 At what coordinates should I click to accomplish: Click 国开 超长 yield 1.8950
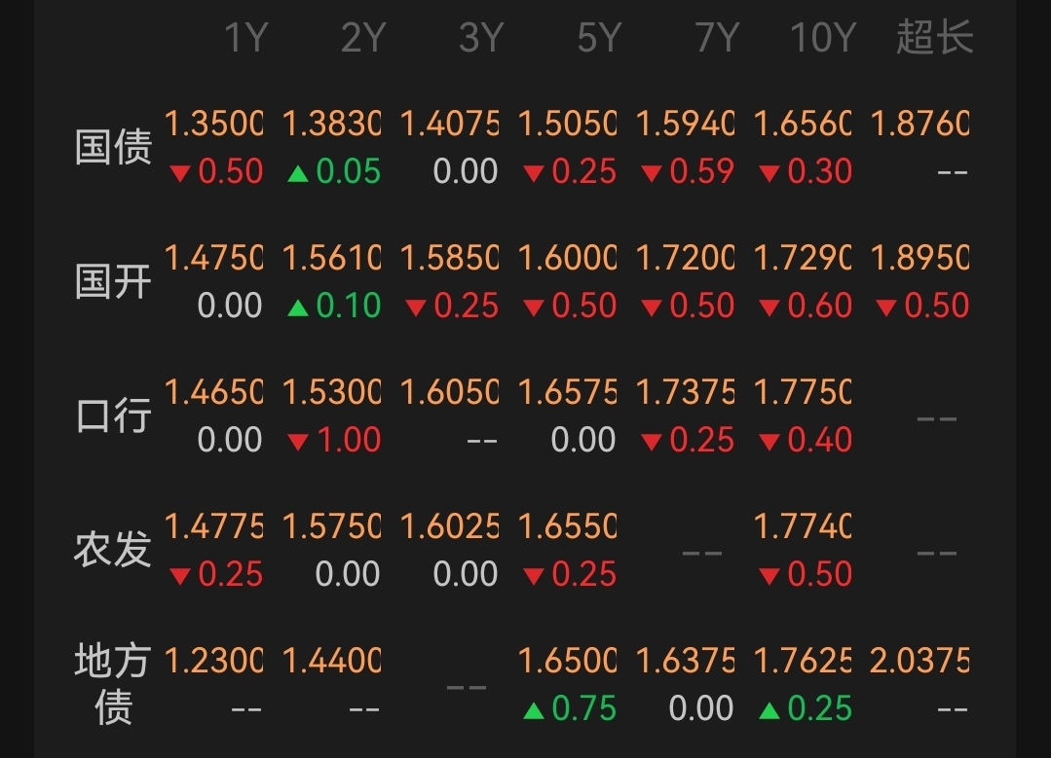920,258
